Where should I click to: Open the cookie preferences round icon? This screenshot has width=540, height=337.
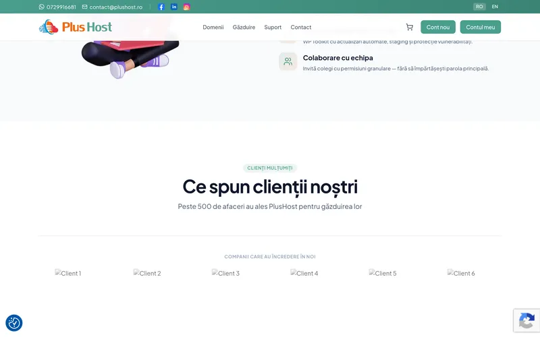coord(14,323)
